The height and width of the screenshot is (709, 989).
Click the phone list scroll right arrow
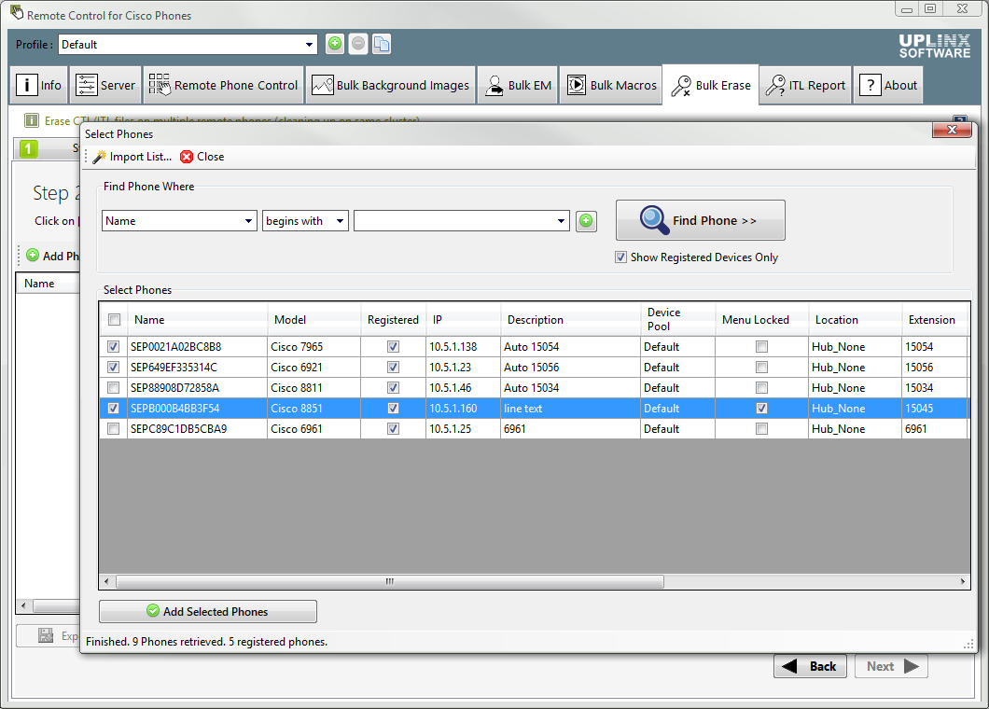tap(963, 581)
